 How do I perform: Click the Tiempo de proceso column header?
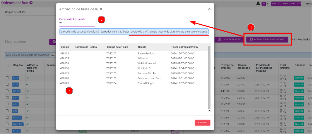click(227, 66)
